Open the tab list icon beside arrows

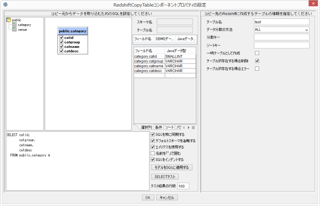coord(193,127)
